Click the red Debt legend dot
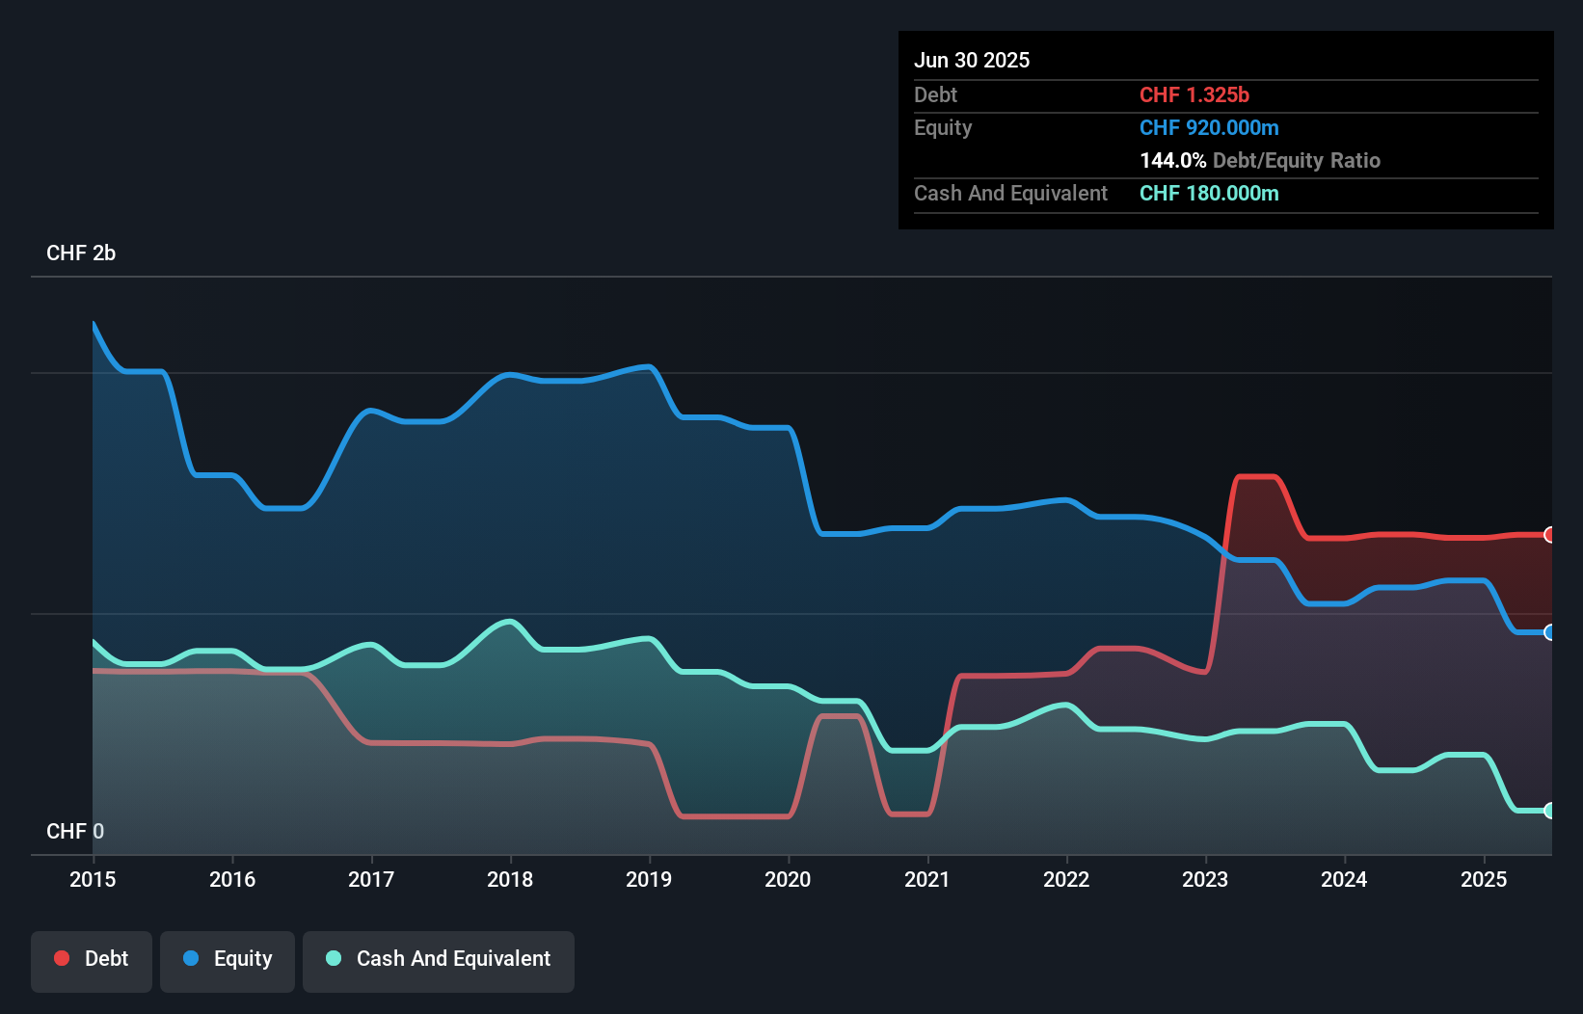This screenshot has width=1583, height=1014. coord(62,958)
